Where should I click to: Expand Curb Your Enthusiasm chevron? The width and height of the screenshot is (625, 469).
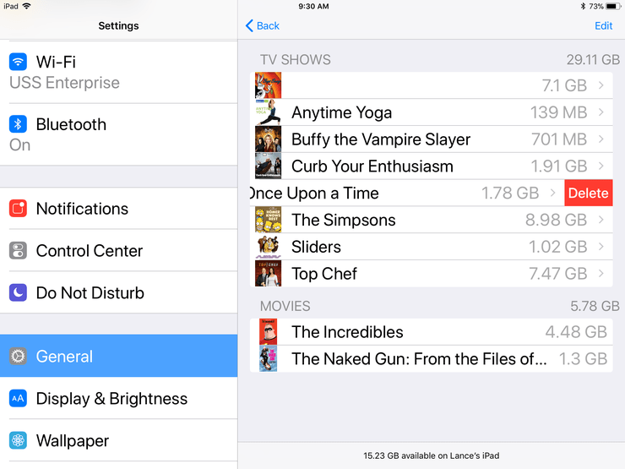(x=601, y=166)
